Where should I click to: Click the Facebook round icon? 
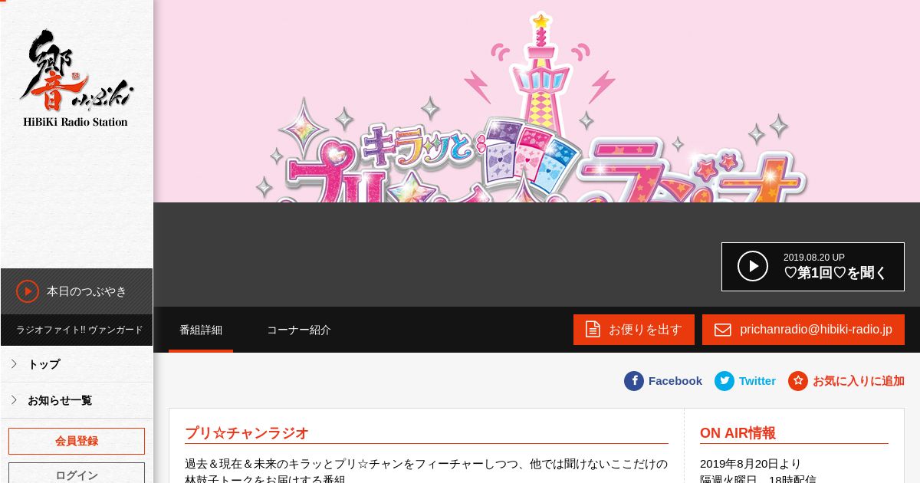634,381
